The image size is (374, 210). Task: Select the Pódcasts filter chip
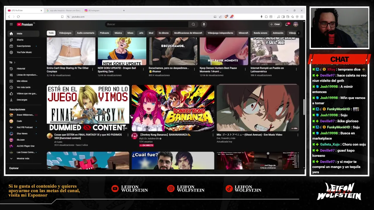(x=104, y=33)
